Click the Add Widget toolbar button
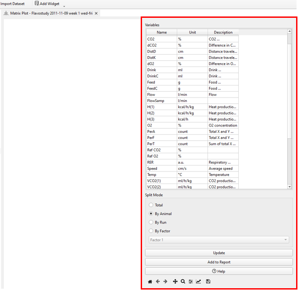 click(47, 4)
